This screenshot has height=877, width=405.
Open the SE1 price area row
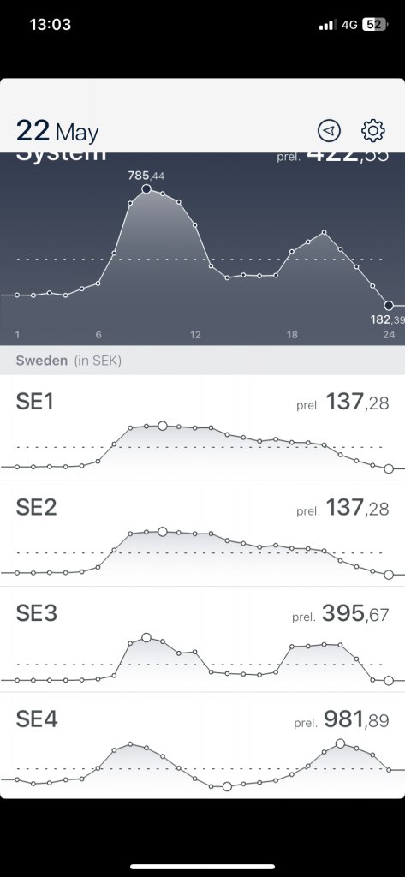point(202,427)
